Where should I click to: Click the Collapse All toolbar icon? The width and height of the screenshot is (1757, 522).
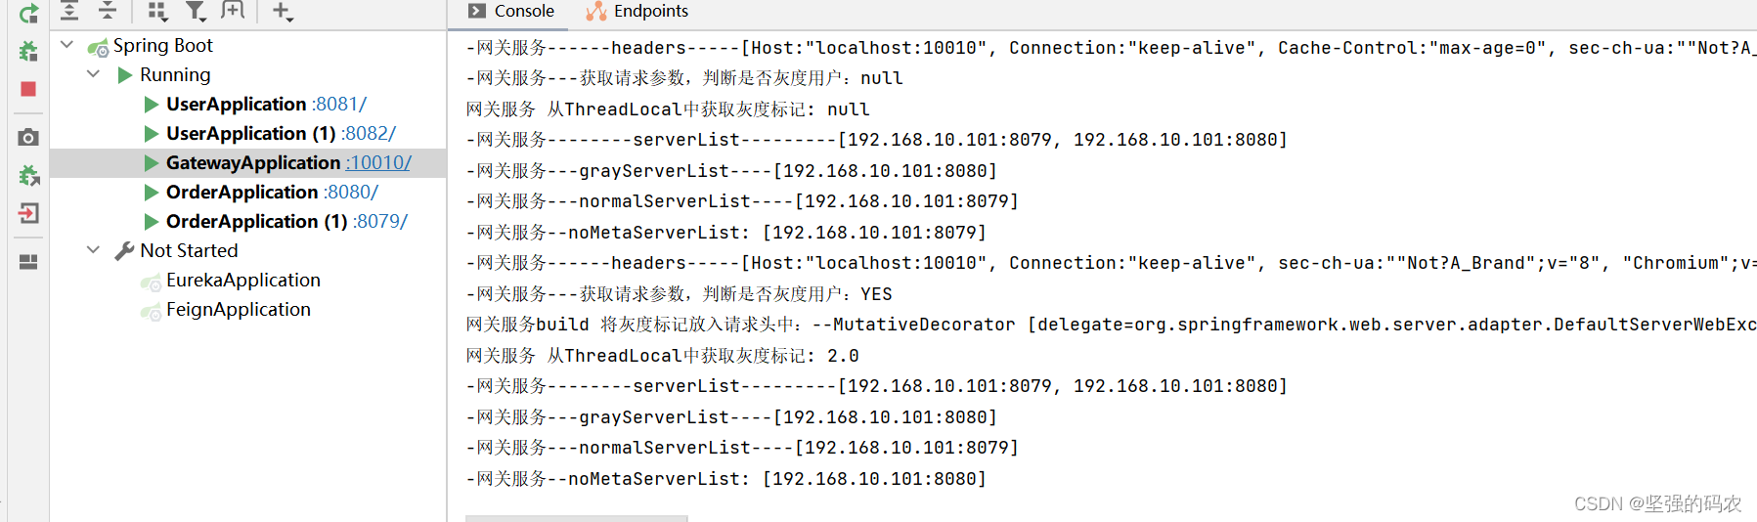coord(108,11)
